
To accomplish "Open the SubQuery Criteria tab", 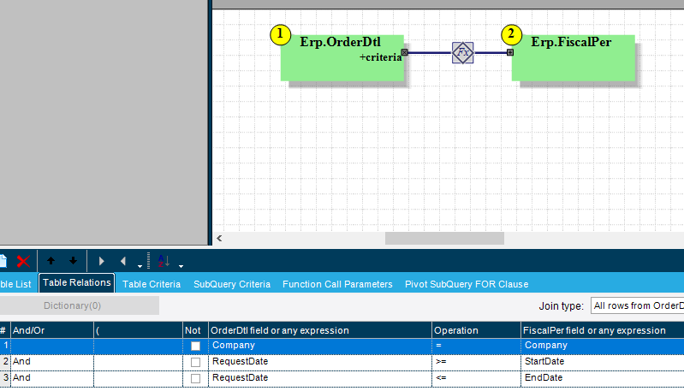I will pyautogui.click(x=232, y=284).
